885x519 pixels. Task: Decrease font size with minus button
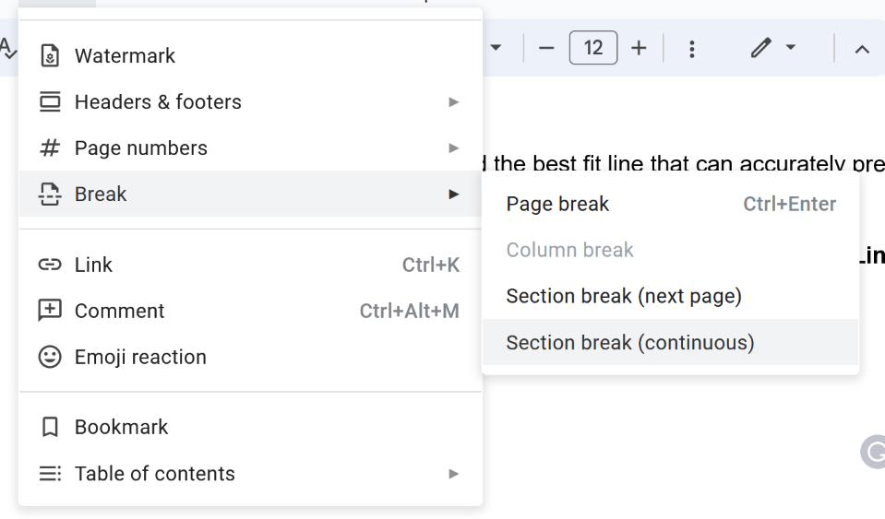[546, 48]
